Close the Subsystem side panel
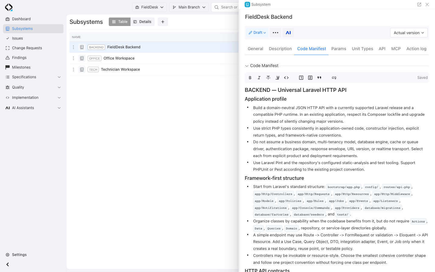The height and width of the screenshot is (272, 435). [x=427, y=5]
